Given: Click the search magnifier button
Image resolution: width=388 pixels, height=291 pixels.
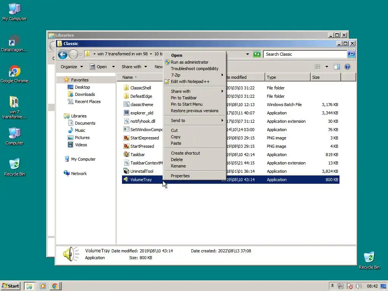Looking at the screenshot, I should (351, 54).
